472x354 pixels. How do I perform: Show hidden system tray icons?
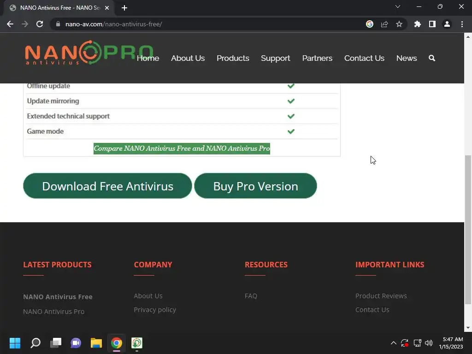point(394,343)
